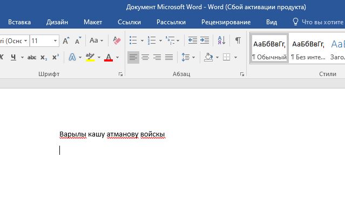Apply a numbered list
The image size is (345, 205).
[151, 40]
